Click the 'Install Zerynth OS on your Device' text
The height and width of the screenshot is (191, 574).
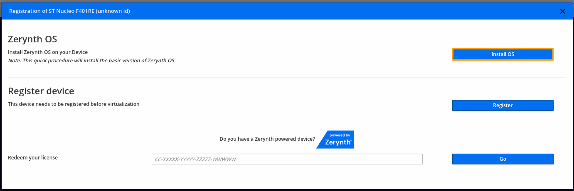coord(48,52)
